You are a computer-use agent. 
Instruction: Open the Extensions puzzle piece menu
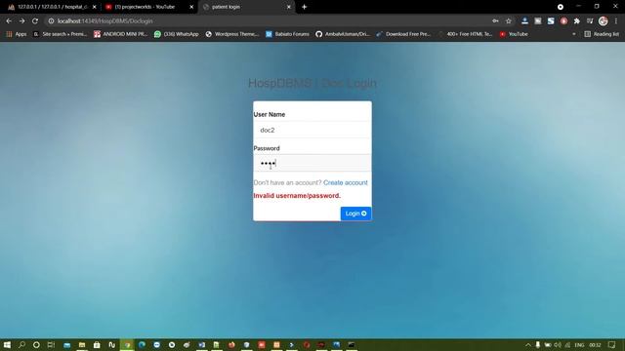577,21
